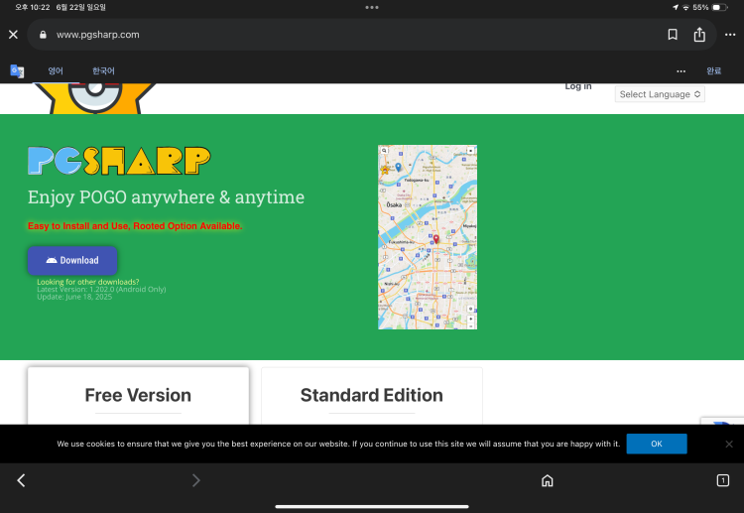
Task: Tap the lock icon in address bar
Action: (43, 35)
